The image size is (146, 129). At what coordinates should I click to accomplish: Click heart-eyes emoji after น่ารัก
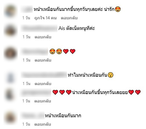pyautogui.click(x=118, y=9)
